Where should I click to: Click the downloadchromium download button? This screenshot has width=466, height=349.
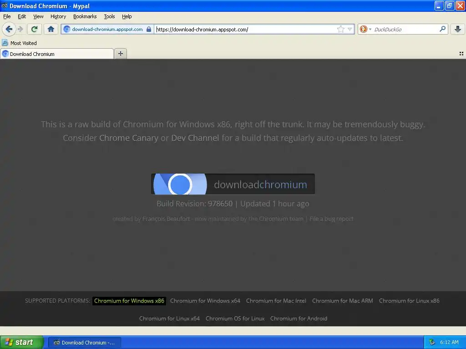coord(233,184)
